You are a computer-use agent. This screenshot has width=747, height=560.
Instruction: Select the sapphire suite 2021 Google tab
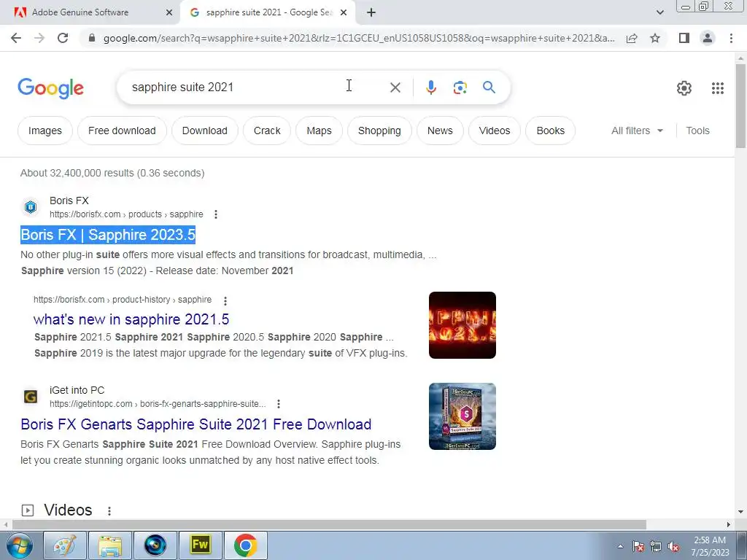point(268,13)
